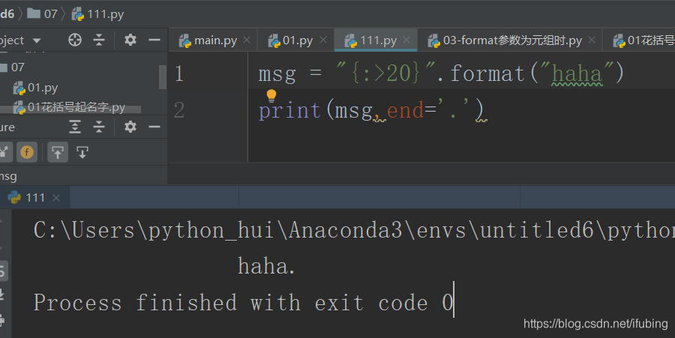Image resolution: width=675 pixels, height=338 pixels.
Task: Click the 07 folder breadcrumb
Action: tap(42, 13)
